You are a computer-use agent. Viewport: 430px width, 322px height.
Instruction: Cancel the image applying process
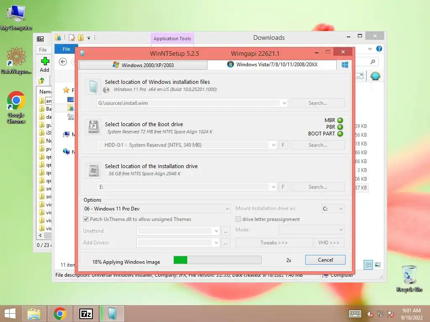coord(325,260)
